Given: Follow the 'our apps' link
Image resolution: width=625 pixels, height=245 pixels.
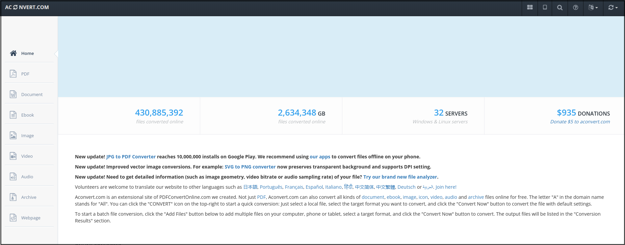Looking at the screenshot, I should pyautogui.click(x=320, y=157).
